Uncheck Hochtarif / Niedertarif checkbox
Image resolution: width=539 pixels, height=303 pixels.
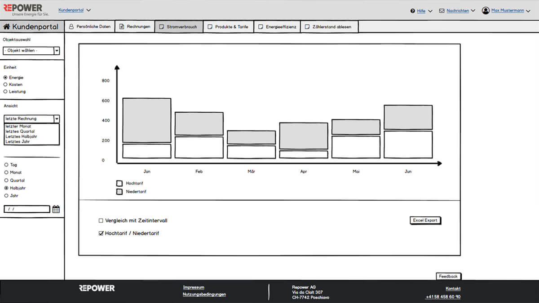(101, 233)
